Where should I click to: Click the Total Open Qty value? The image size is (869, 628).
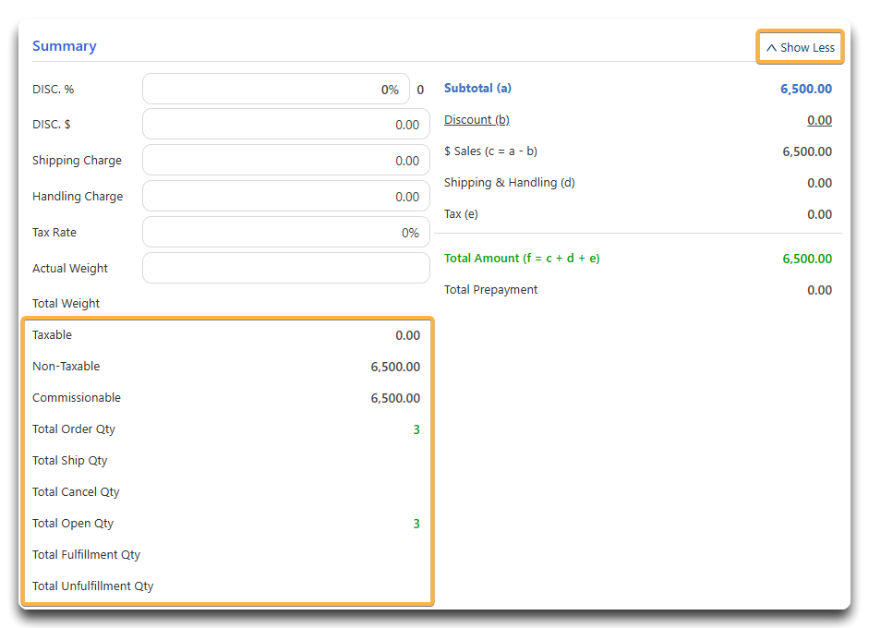pos(415,523)
